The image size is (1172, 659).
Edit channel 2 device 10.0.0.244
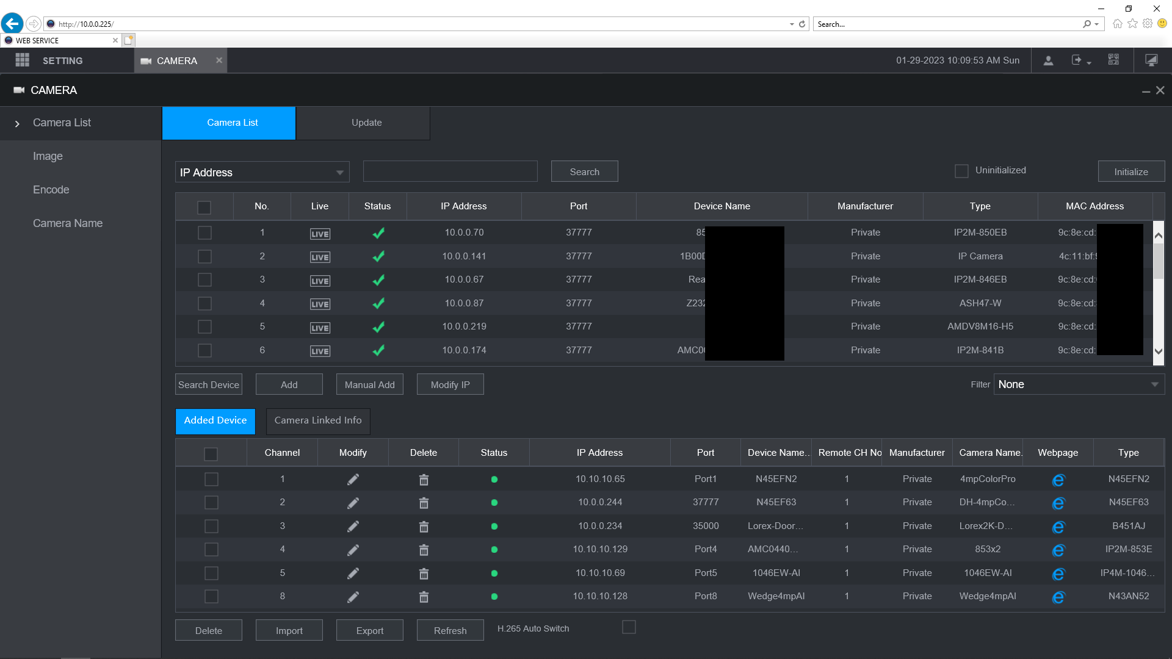point(353,503)
